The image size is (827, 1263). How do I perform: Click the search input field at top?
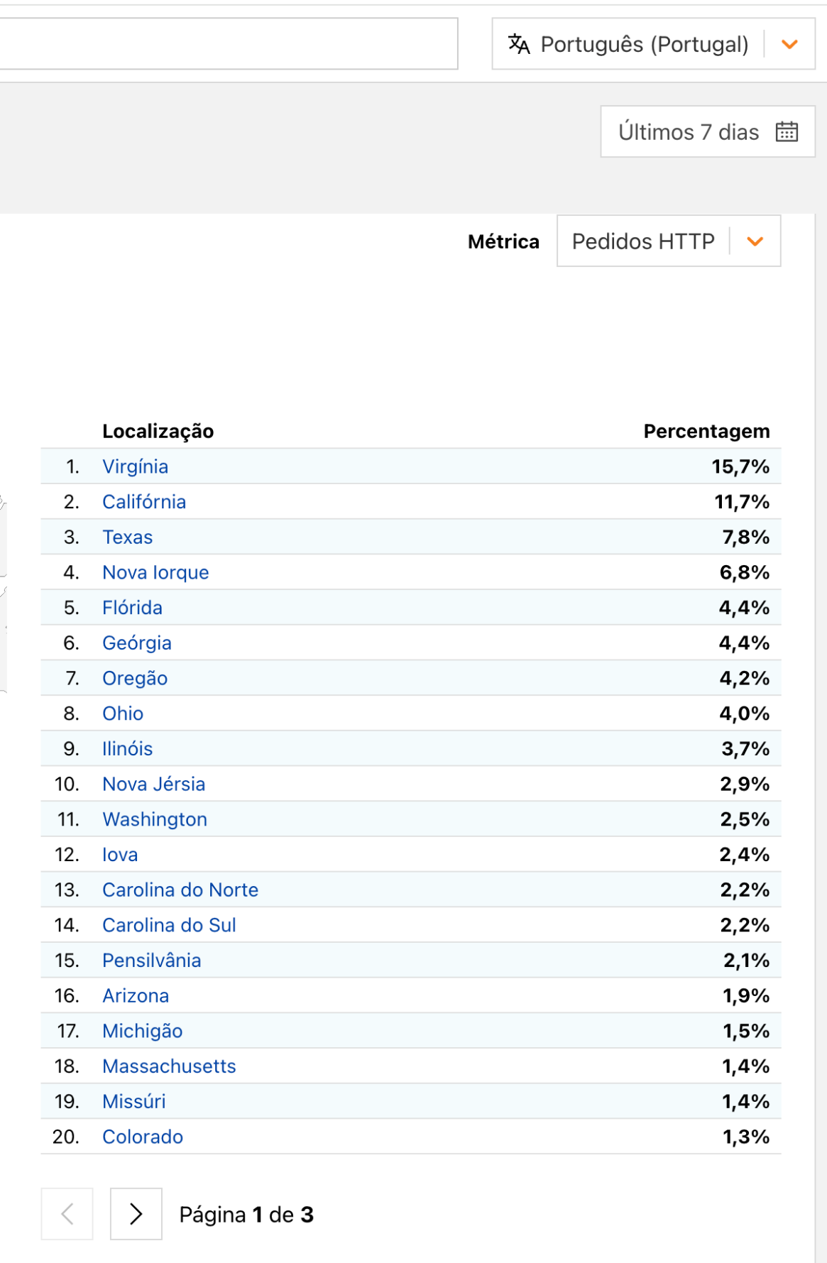click(x=227, y=44)
